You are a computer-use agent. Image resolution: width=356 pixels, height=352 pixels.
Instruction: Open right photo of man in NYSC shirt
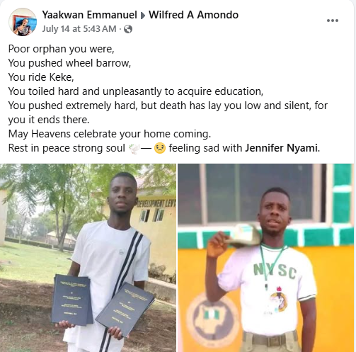(x=265, y=258)
